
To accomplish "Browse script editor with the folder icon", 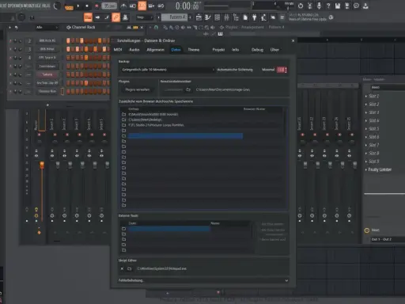I will 130,268.
